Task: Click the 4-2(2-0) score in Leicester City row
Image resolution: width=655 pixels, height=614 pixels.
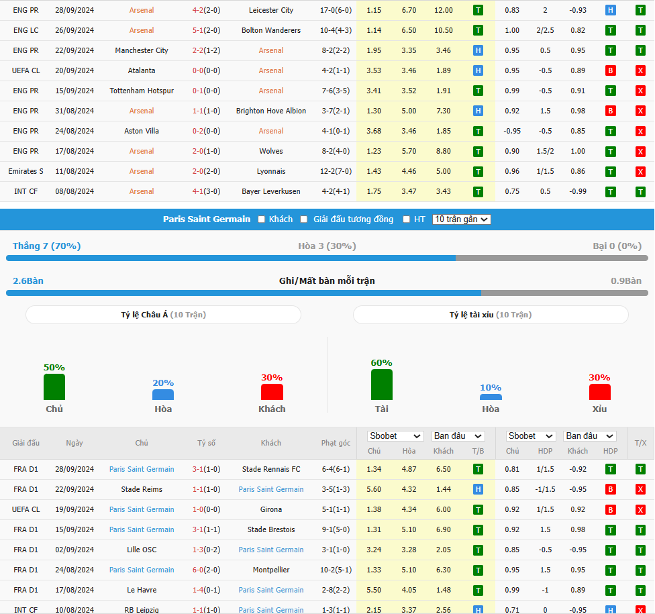Action: [x=206, y=10]
